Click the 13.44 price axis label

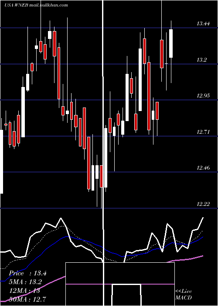click(x=203, y=24)
